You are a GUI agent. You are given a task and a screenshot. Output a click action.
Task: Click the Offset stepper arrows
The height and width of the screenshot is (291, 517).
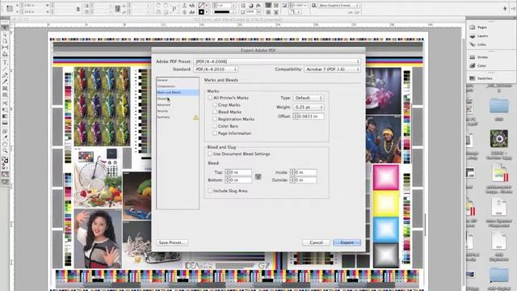pyautogui.click(x=295, y=116)
